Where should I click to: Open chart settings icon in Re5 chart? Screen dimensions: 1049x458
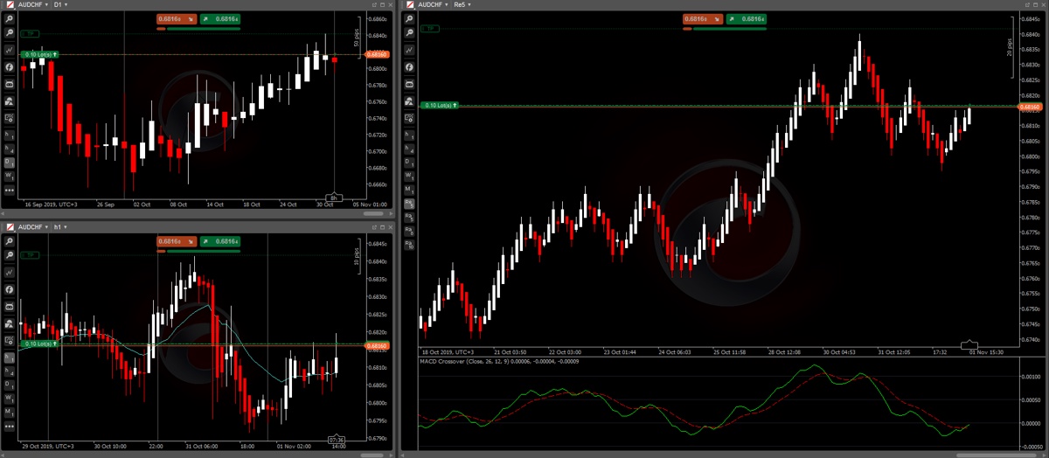coord(408,118)
